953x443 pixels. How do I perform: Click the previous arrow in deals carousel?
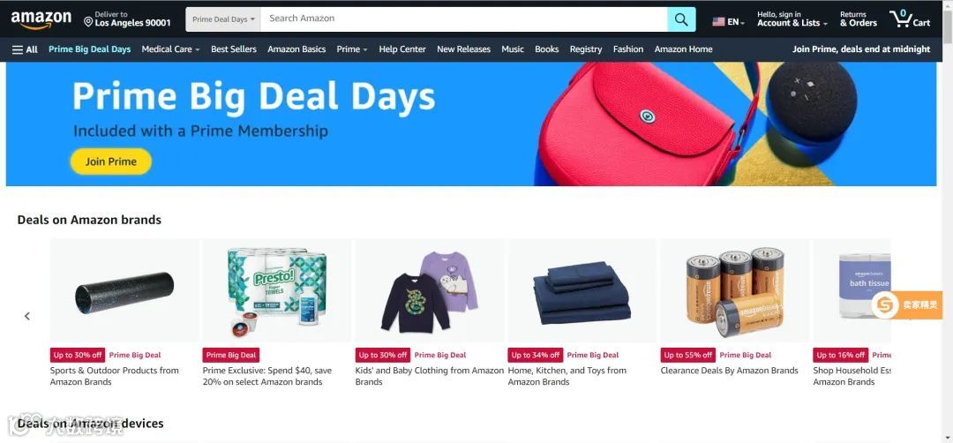coord(27,316)
